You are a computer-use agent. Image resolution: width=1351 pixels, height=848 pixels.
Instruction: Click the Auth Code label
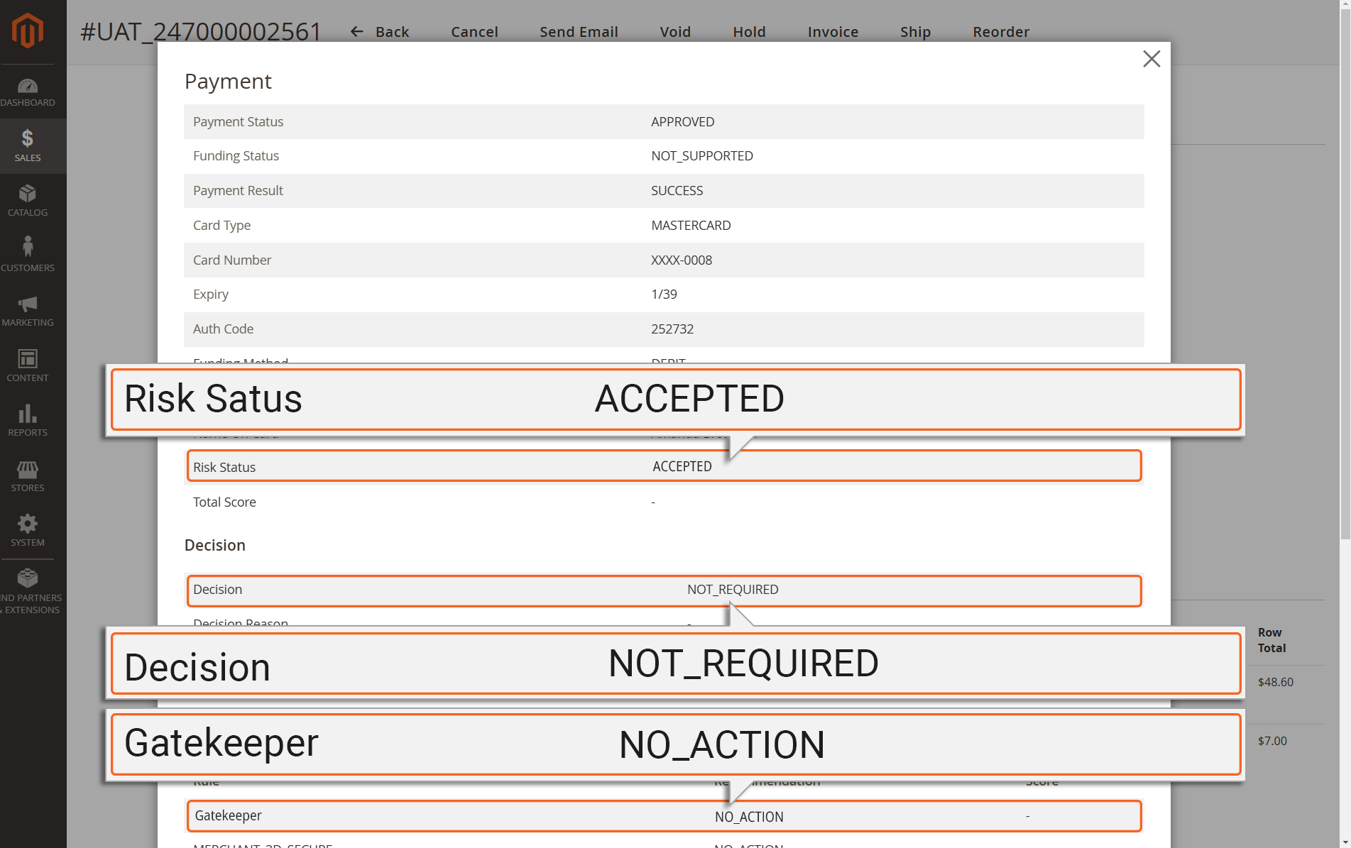pos(223,329)
